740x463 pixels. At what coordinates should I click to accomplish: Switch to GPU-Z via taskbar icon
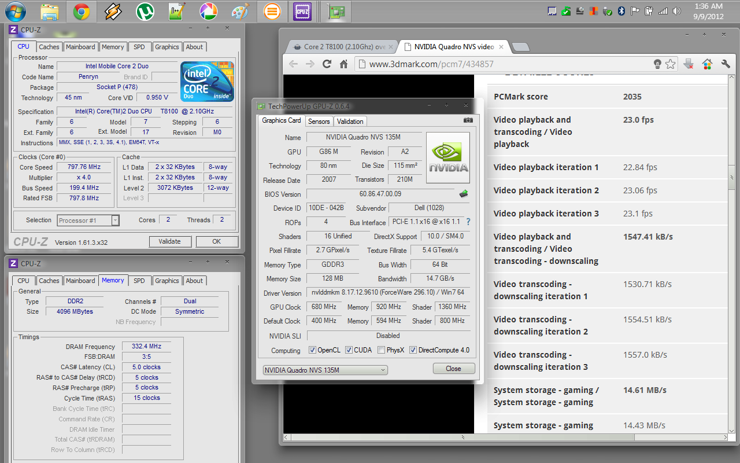(x=335, y=11)
